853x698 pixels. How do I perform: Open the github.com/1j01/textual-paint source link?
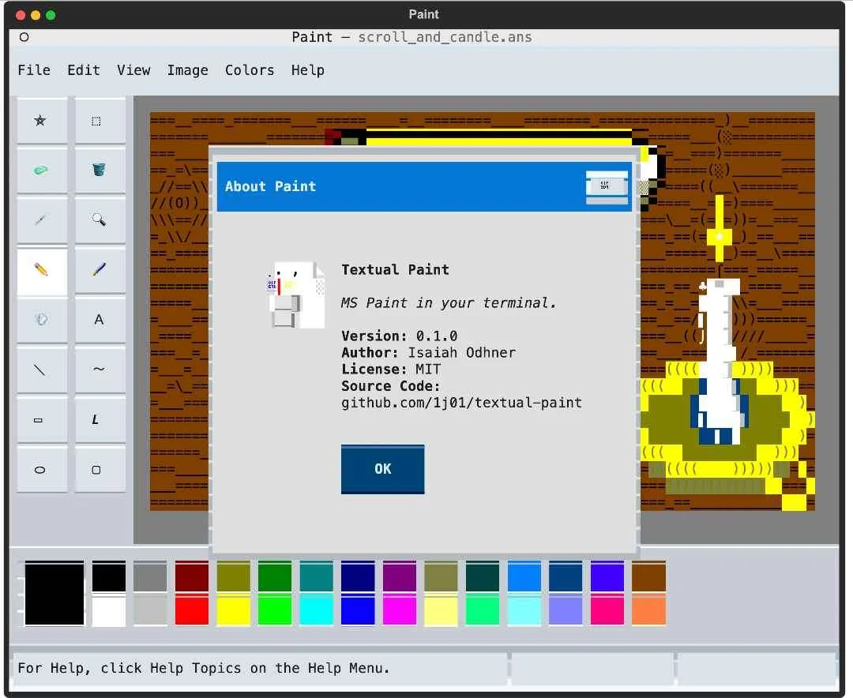[461, 403]
